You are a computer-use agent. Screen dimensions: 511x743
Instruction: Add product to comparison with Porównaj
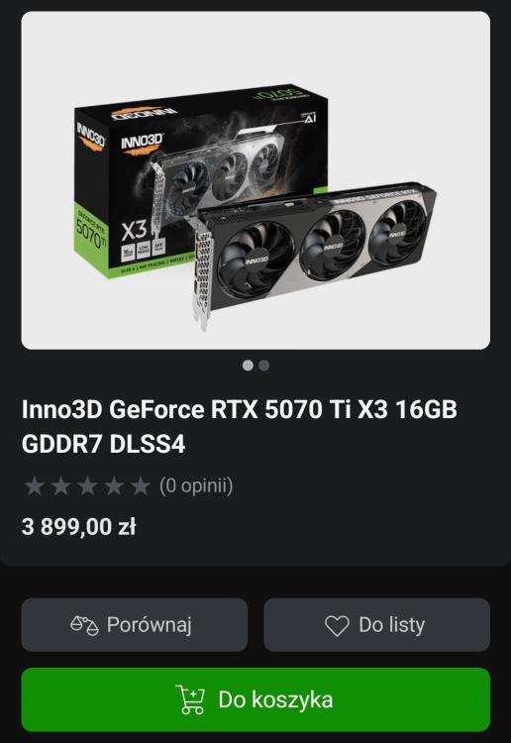pos(135,624)
